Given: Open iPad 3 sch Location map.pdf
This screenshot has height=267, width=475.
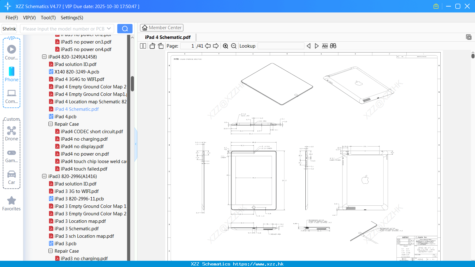Looking at the screenshot, I should 84,236.
